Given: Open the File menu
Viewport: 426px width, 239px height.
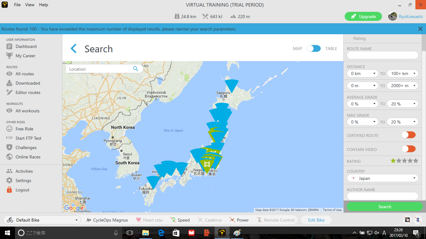Looking at the screenshot, I should tap(17, 5).
